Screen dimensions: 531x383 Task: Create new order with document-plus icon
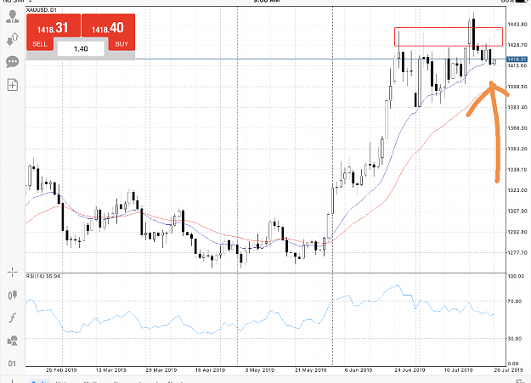pos(12,85)
